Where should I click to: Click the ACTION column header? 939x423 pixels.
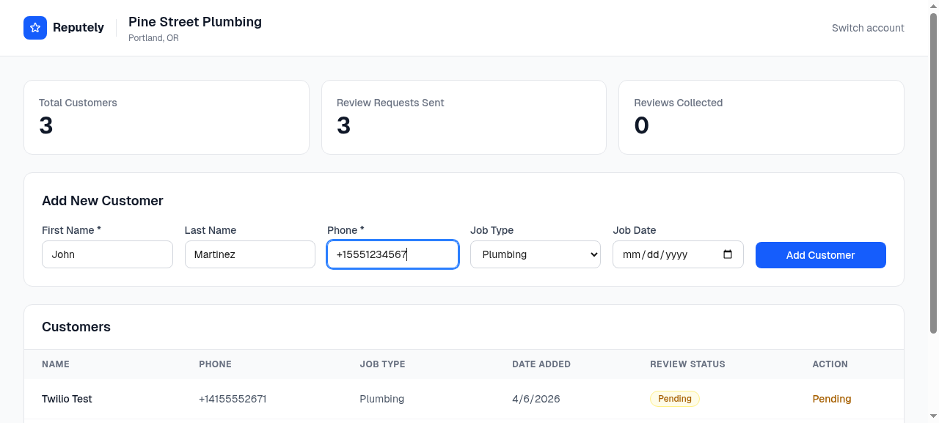pos(830,364)
